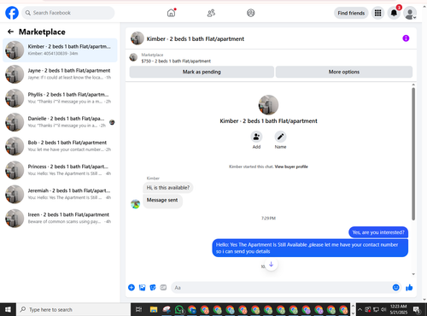Viewport: 427px width, 316px height.
Task: Open more actions plus icon in composer
Action: [x=132, y=288]
